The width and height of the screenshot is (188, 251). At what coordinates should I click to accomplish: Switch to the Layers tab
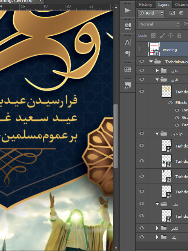[x=164, y=4]
